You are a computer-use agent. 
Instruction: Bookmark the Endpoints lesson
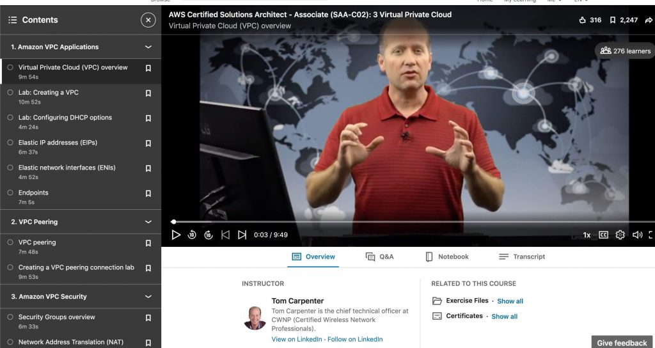(148, 193)
